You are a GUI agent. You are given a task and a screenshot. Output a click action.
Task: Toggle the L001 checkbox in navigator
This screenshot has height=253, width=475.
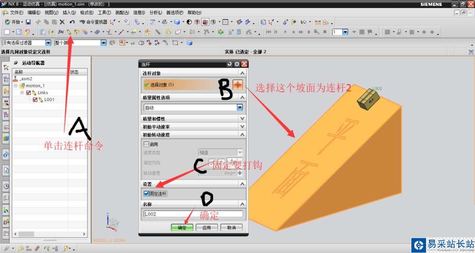point(35,100)
